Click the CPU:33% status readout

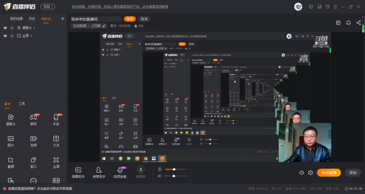tap(315, 189)
